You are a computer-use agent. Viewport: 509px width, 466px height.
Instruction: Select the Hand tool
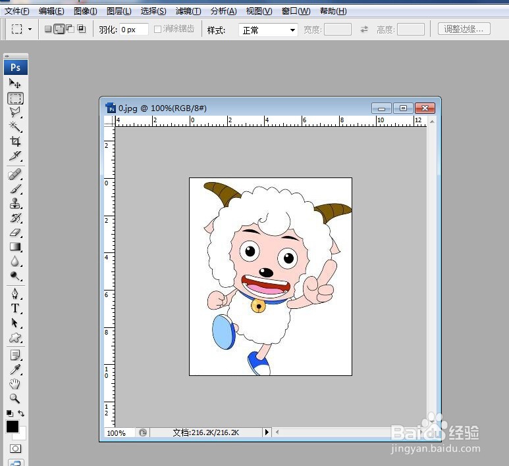15,384
